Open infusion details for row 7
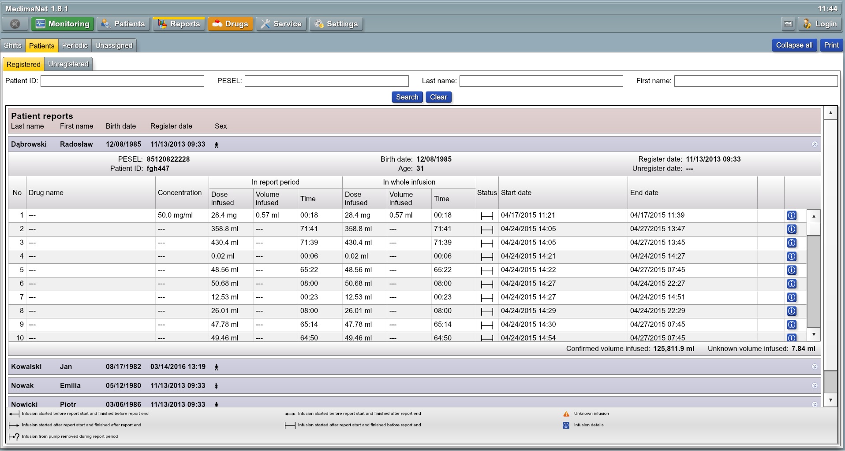Image resolution: width=845 pixels, height=451 pixels. tap(792, 297)
